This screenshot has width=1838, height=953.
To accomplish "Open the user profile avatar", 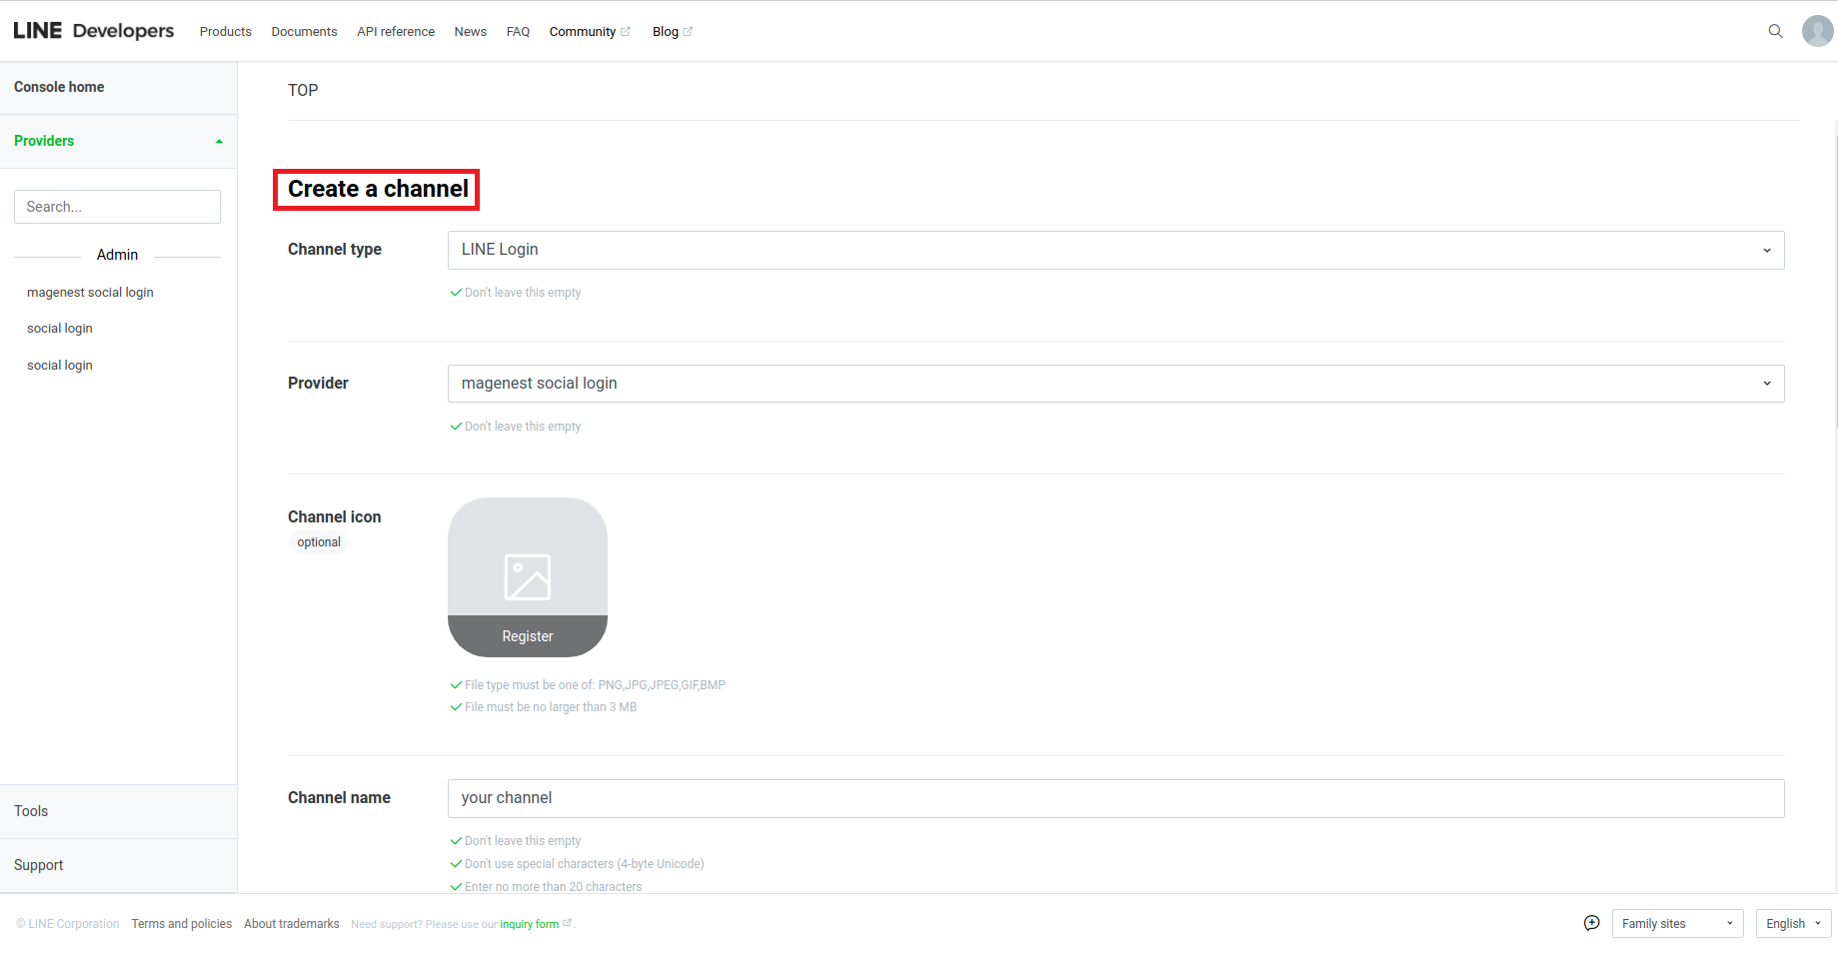I will coord(1817,31).
